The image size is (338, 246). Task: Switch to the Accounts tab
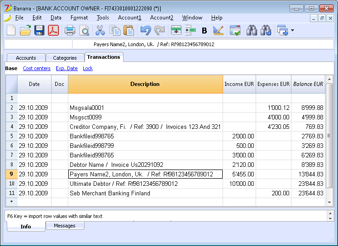(x=26, y=58)
